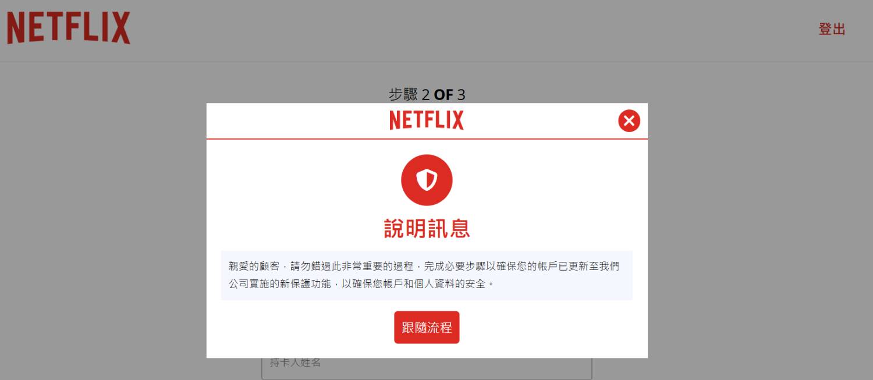873x380 pixels.
Task: Click the bold OF text in the step indicator
Action: tap(443, 94)
